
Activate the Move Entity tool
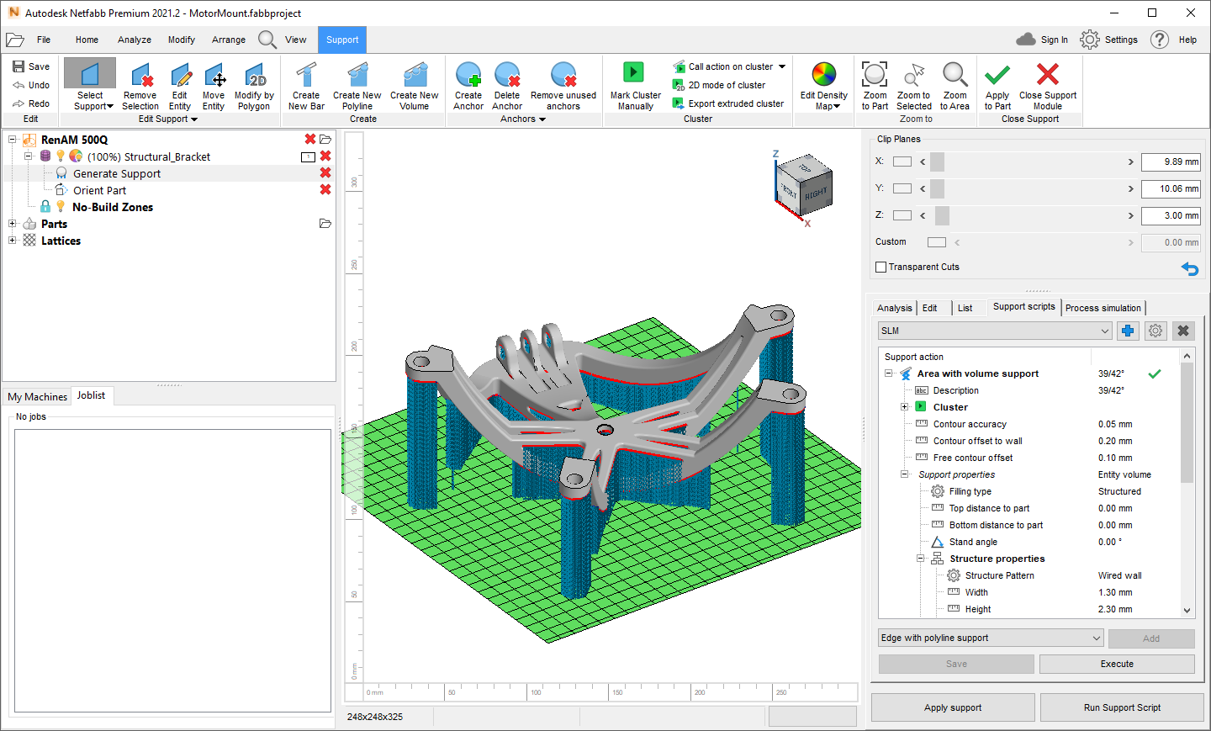pyautogui.click(x=214, y=85)
